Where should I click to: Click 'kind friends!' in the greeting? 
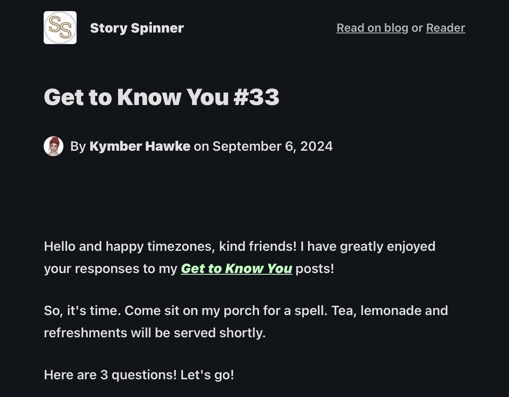pyautogui.click(x=257, y=246)
